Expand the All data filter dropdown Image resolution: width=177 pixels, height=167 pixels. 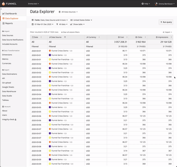pos(62,24)
